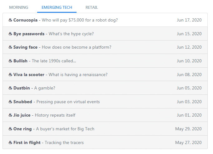The image size is (213, 154).
Task: Click the coffee icon beside Jio juice
Action: [x=10, y=115]
